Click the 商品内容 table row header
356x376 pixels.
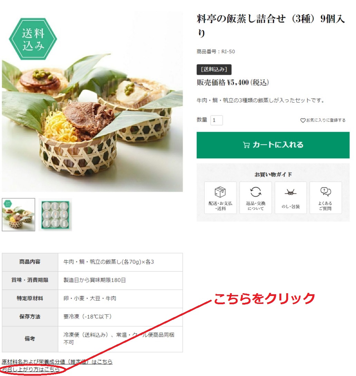pyautogui.click(x=30, y=262)
